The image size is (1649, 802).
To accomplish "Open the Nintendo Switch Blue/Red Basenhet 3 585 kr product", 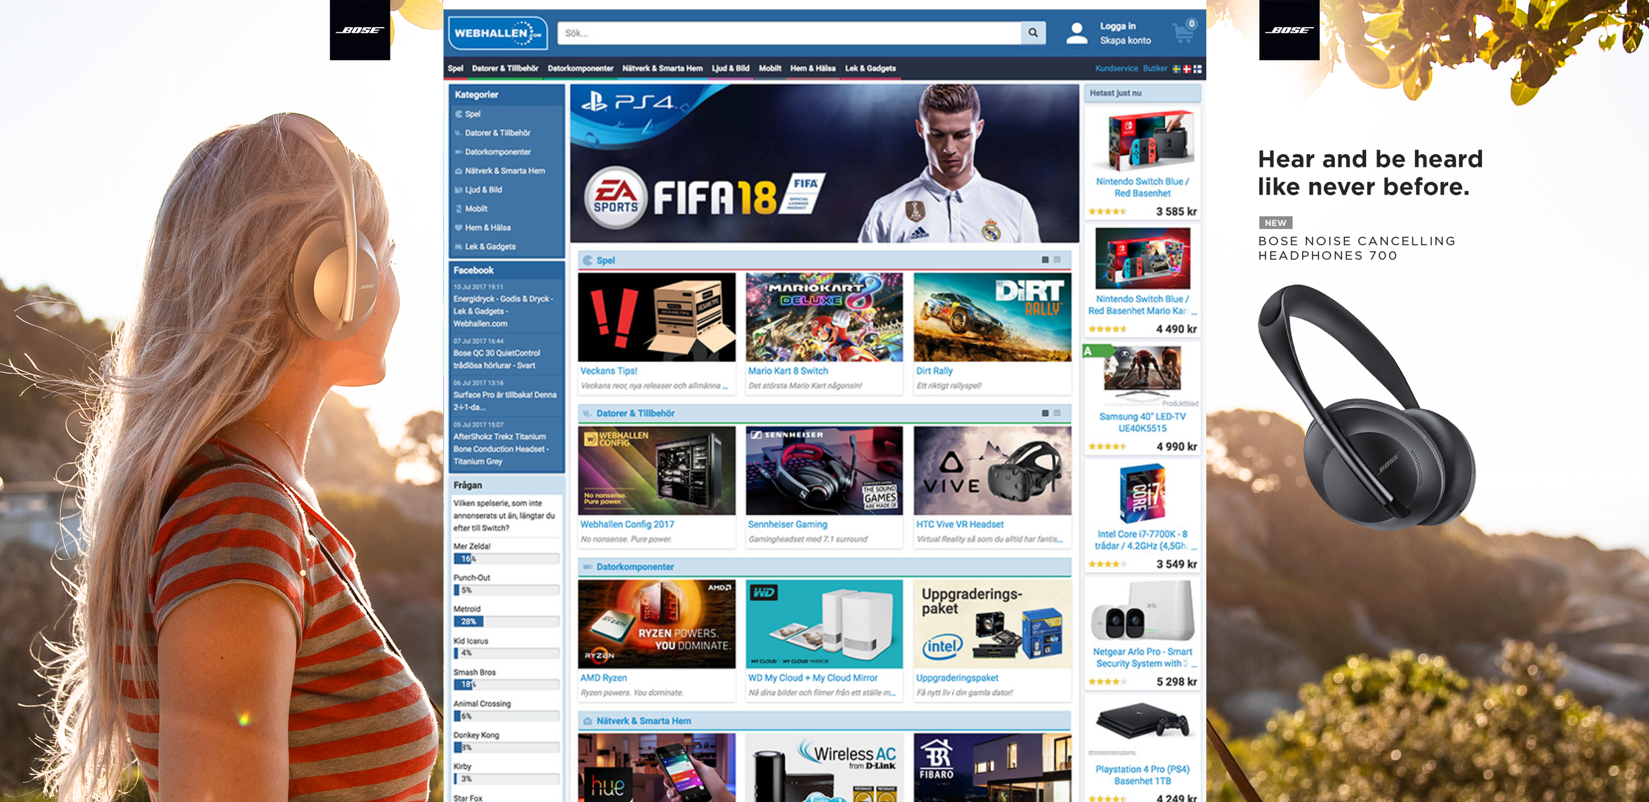I will point(1142,163).
